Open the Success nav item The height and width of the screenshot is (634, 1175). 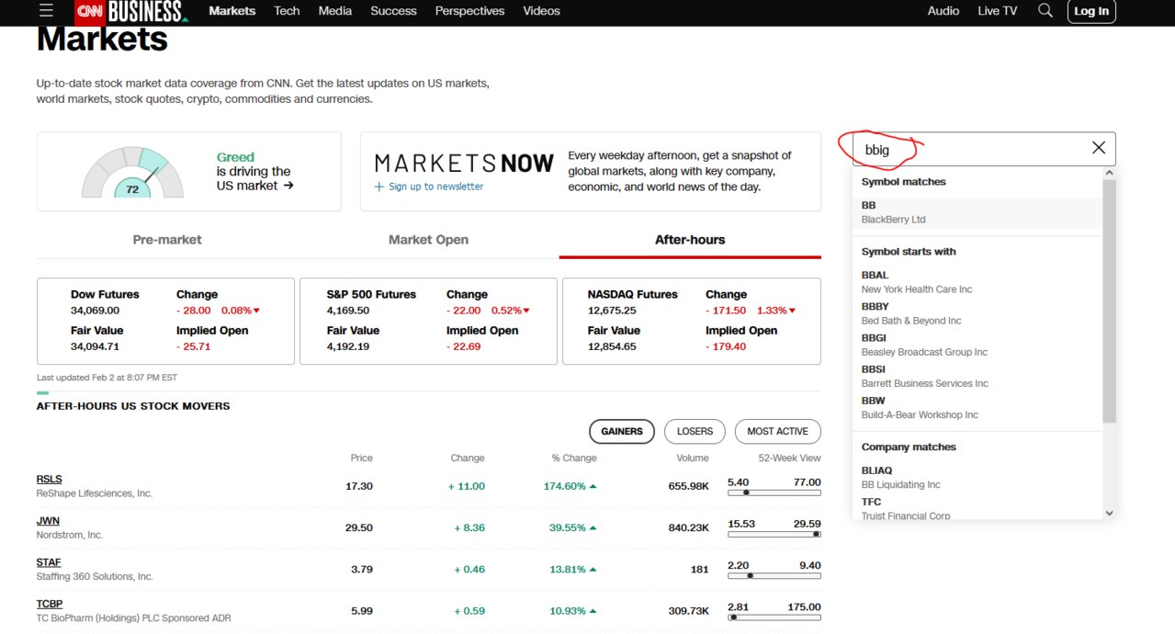pyautogui.click(x=393, y=11)
